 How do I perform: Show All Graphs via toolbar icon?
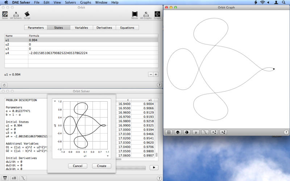146,14
